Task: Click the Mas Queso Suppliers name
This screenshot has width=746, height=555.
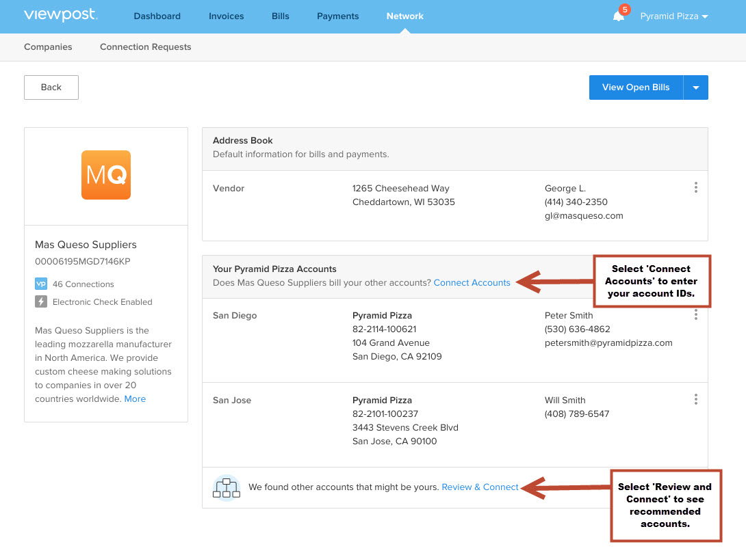Action: pyautogui.click(x=86, y=245)
